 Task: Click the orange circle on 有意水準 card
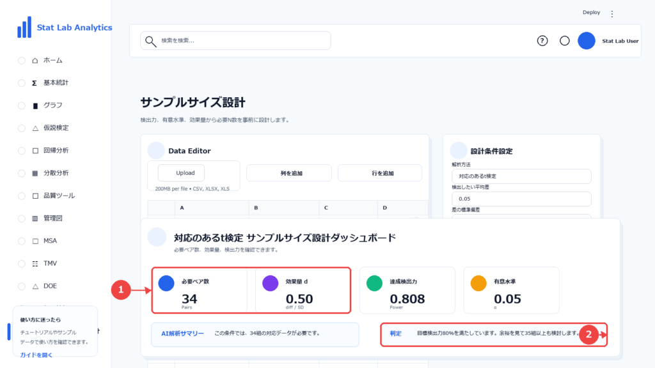(x=478, y=283)
